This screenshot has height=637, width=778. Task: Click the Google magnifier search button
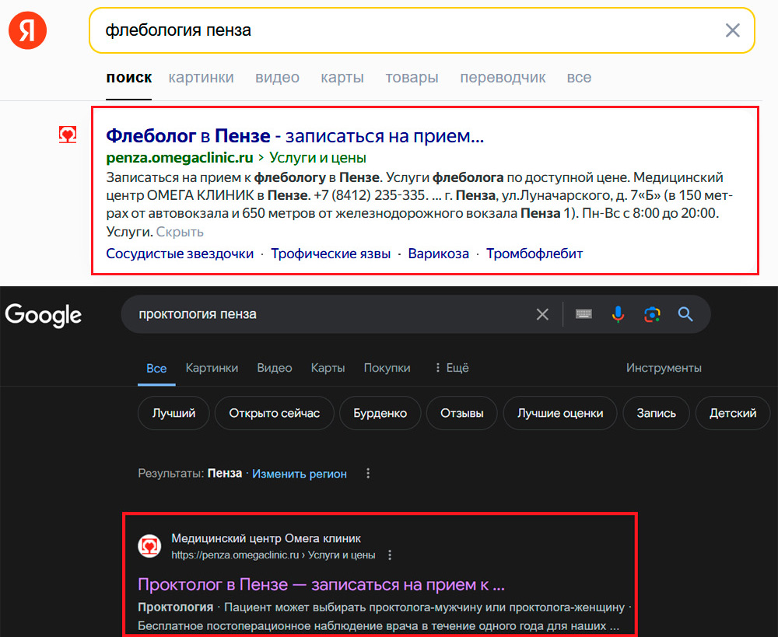pos(685,314)
